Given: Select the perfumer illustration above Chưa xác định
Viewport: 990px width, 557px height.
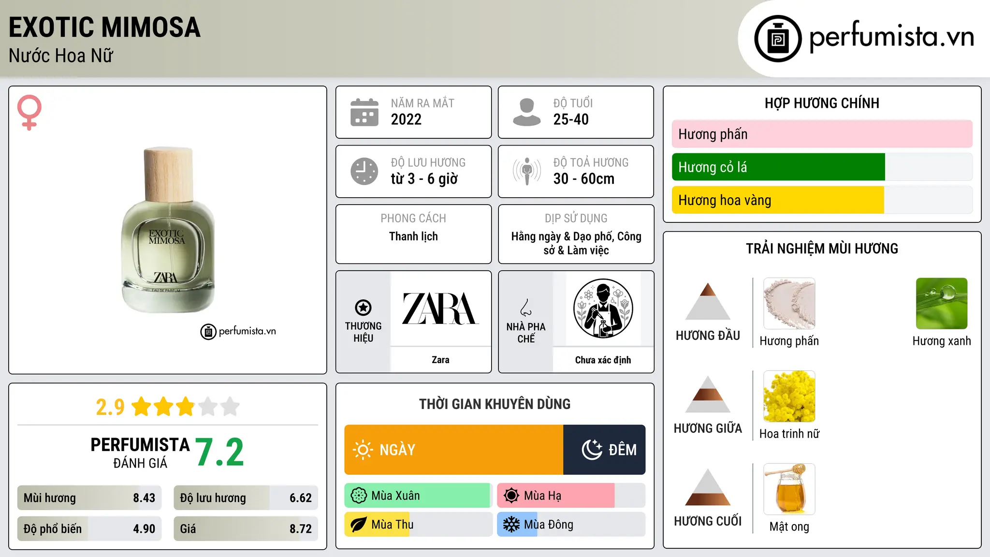Looking at the screenshot, I should coord(603,308).
